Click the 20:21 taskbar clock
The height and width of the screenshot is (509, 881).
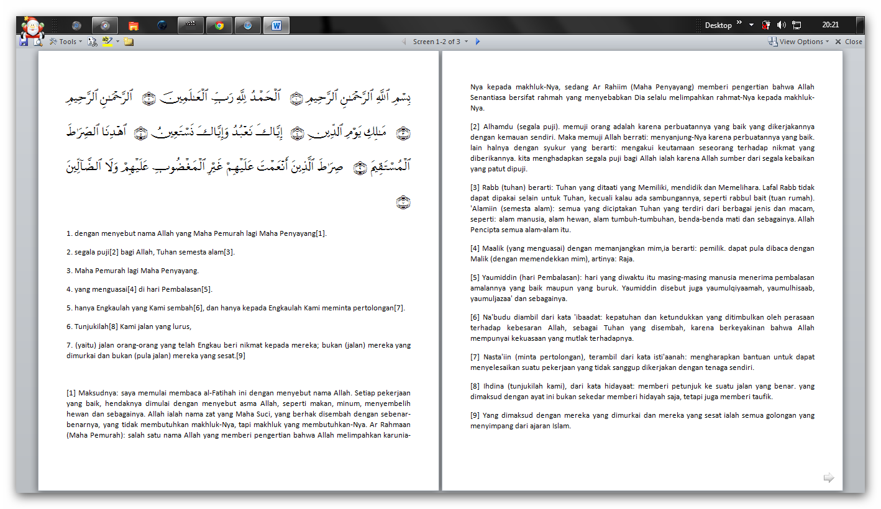830,25
